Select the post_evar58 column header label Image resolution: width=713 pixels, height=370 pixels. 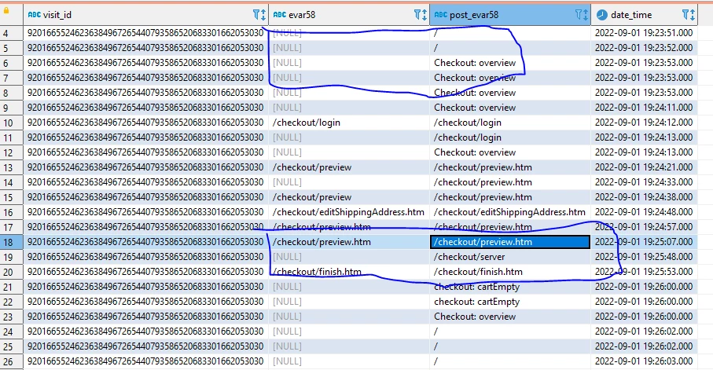[x=474, y=15]
